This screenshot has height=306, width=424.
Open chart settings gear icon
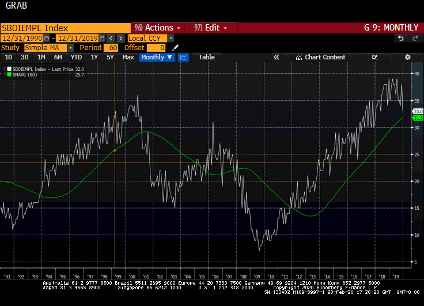pos(407,57)
